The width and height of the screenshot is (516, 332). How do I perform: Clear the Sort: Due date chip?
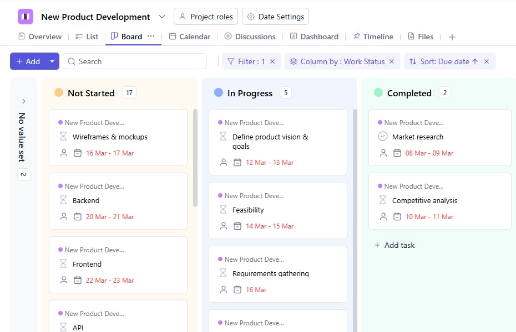coord(487,61)
